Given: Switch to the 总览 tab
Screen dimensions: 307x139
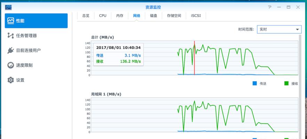Looking at the screenshot, I should coord(86,16).
